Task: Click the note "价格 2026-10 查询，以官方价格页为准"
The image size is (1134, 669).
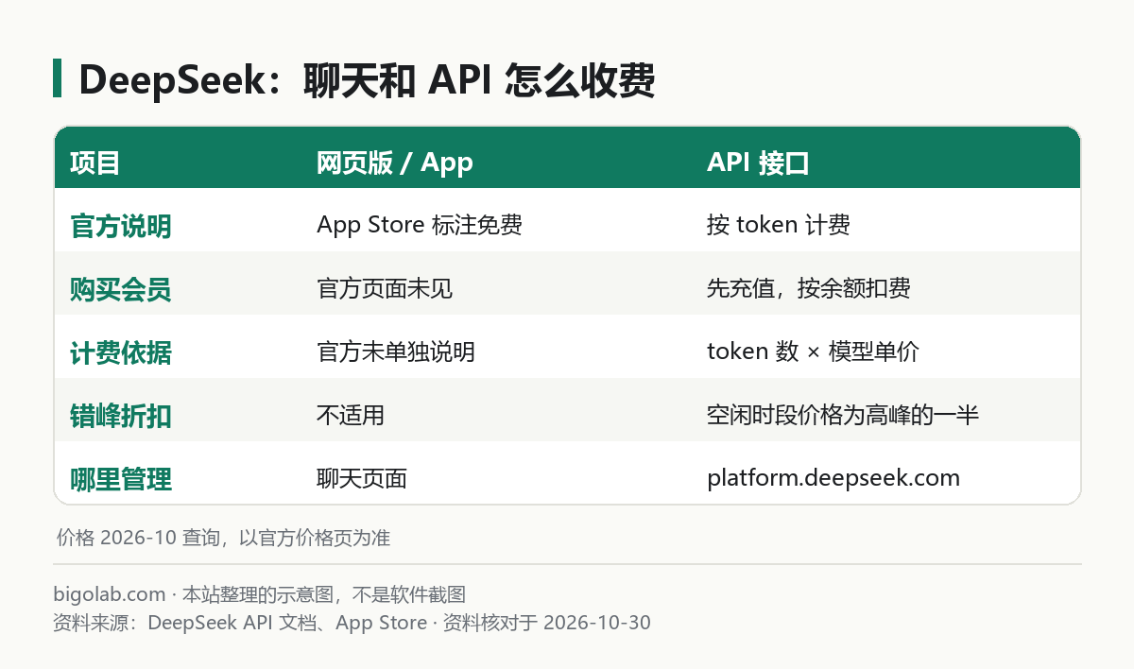Action: [223, 538]
